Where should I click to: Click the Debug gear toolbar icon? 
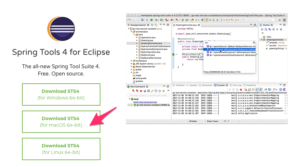[156, 20]
